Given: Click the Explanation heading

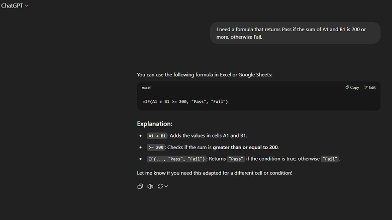Looking at the screenshot, I should (x=155, y=124).
